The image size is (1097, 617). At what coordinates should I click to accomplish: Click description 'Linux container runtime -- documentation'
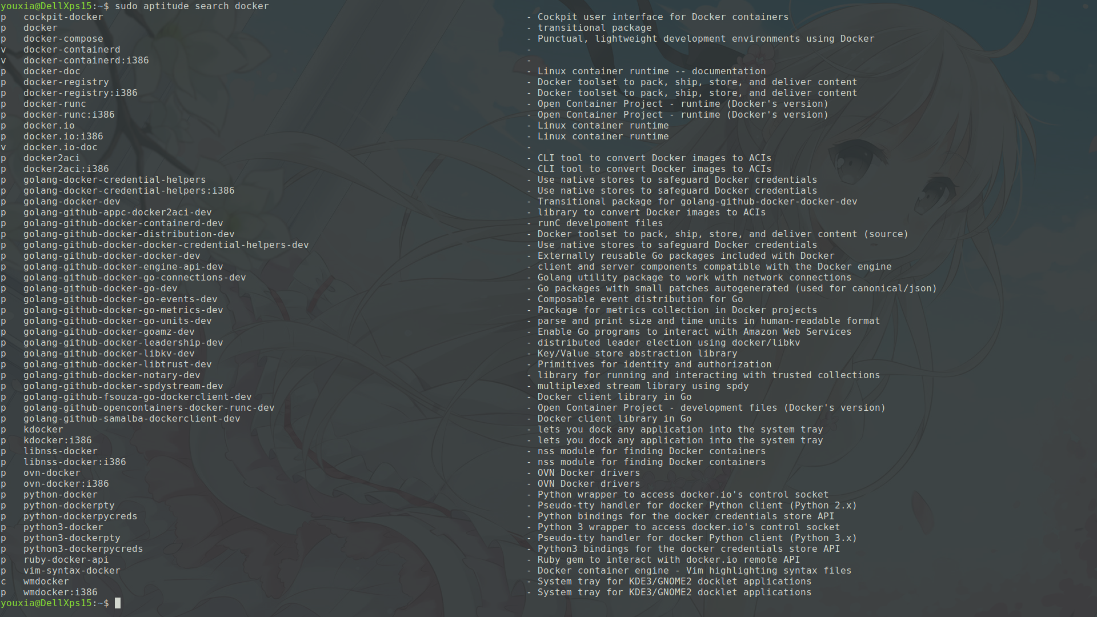(x=652, y=71)
